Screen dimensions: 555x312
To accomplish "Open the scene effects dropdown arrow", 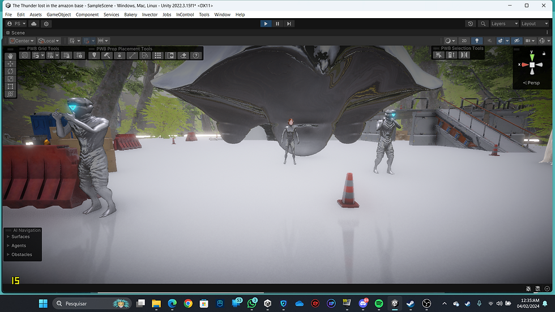I will tap(507, 41).
